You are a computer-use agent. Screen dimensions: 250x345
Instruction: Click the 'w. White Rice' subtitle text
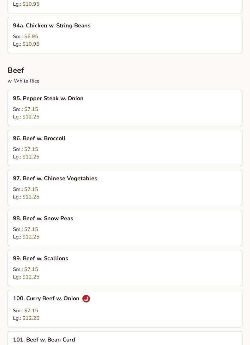(x=24, y=81)
